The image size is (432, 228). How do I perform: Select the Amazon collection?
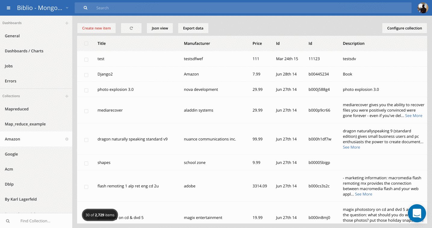(36, 139)
